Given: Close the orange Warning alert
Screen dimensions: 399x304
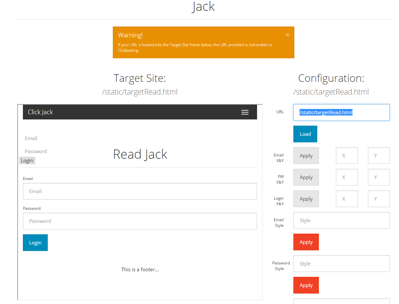Looking at the screenshot, I should click(x=287, y=35).
